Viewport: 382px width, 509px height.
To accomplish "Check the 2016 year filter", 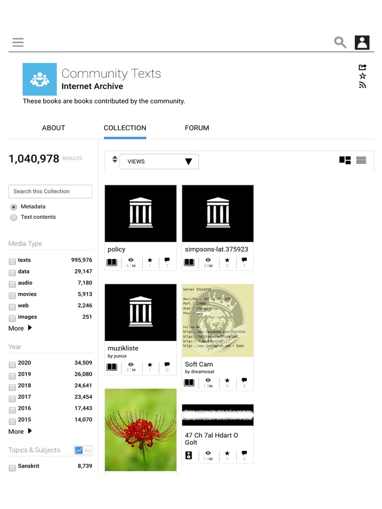I will 12,410.
